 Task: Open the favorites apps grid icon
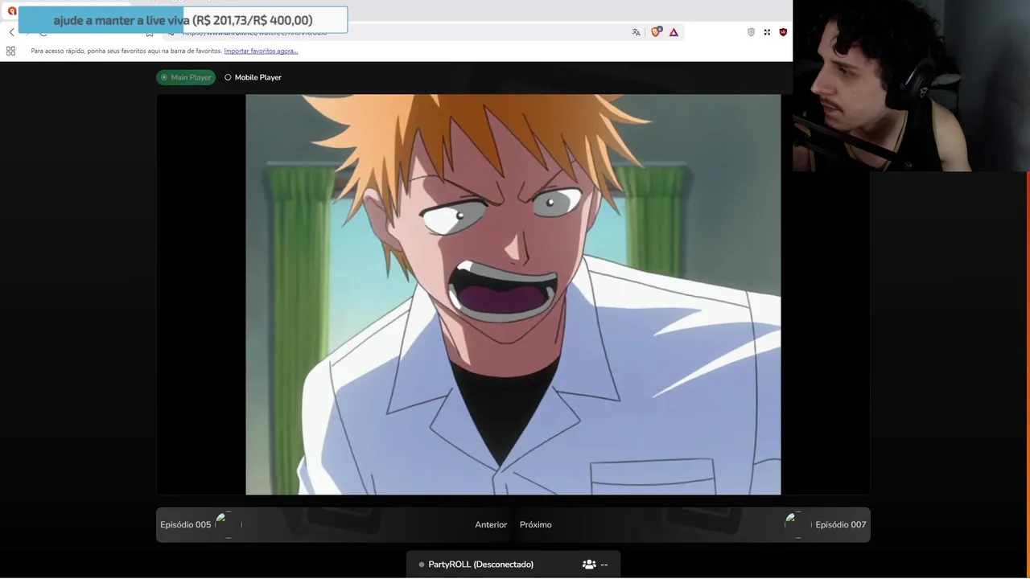(10, 51)
